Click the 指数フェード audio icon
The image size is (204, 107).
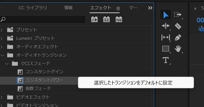pyautogui.click(x=20, y=89)
